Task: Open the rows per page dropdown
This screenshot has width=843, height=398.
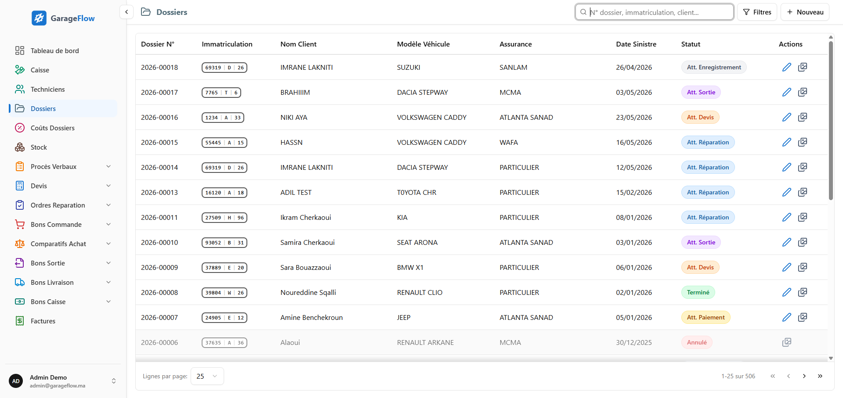Action: tap(207, 376)
